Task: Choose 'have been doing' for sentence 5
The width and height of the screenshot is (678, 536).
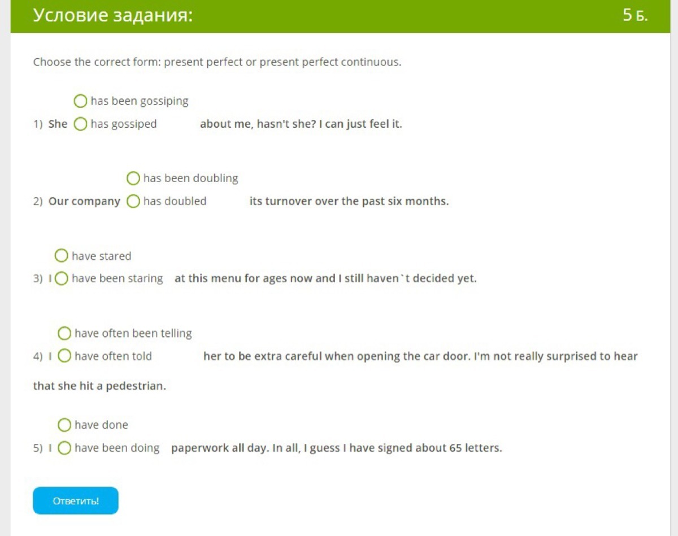Action: coord(65,448)
